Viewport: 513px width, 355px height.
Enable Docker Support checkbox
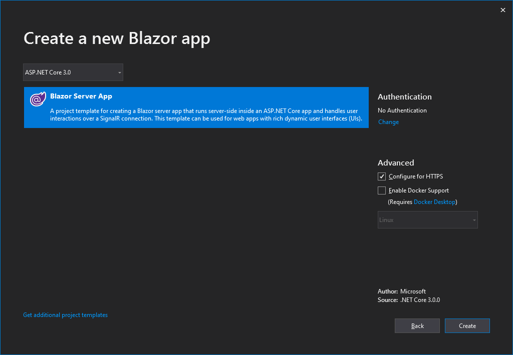[381, 190]
